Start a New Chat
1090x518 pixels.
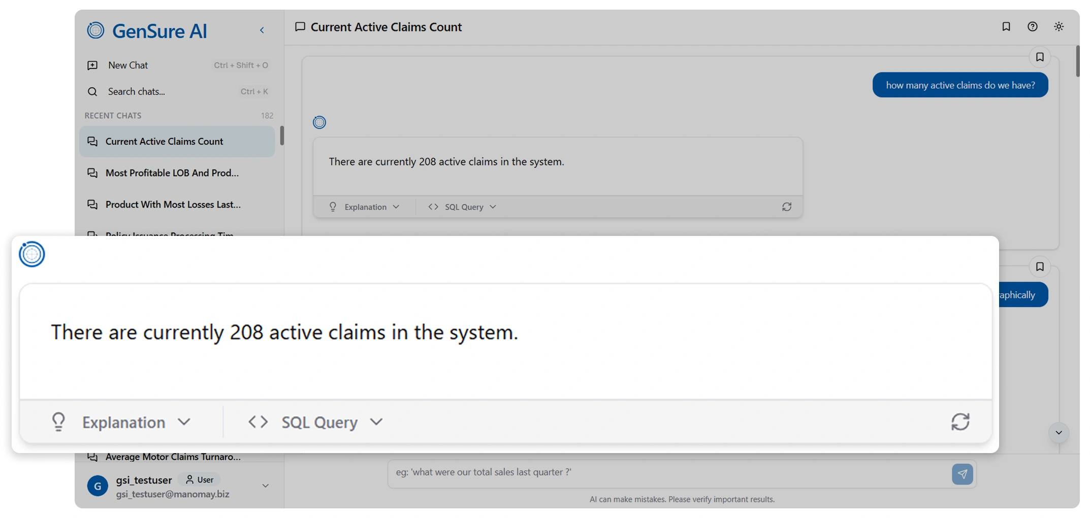click(x=128, y=65)
